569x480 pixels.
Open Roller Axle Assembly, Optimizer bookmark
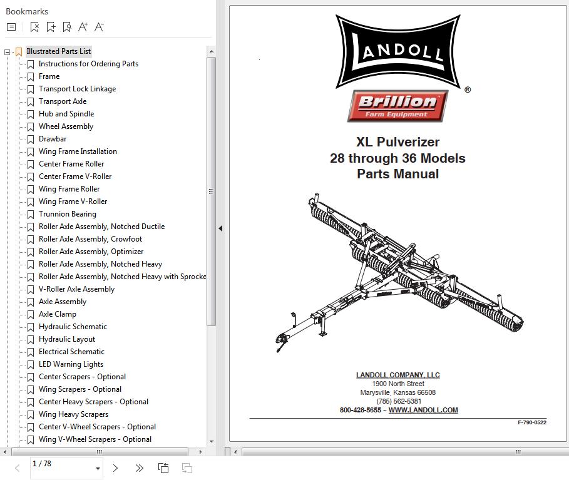[x=91, y=252]
